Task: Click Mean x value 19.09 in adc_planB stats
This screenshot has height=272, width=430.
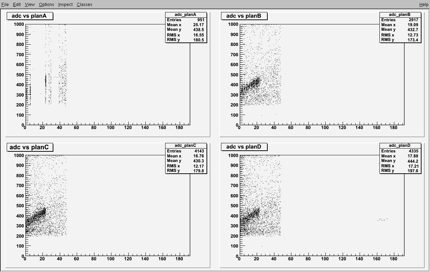Action: [x=413, y=25]
